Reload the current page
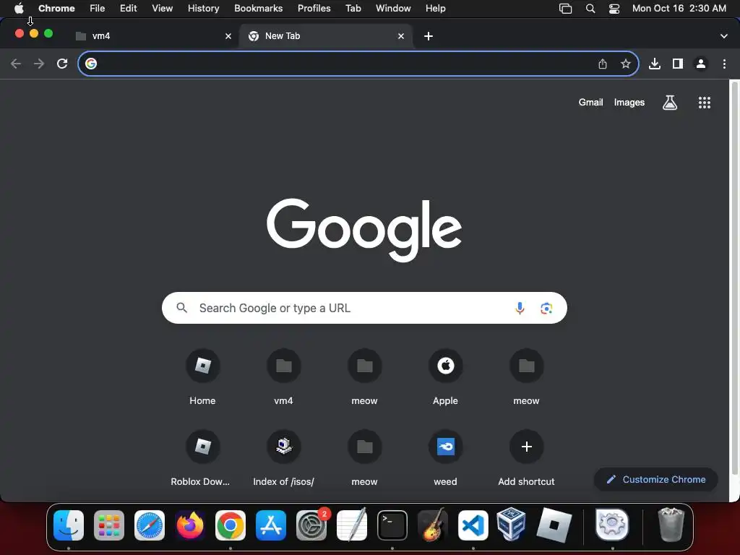This screenshot has width=740, height=555. [62, 64]
